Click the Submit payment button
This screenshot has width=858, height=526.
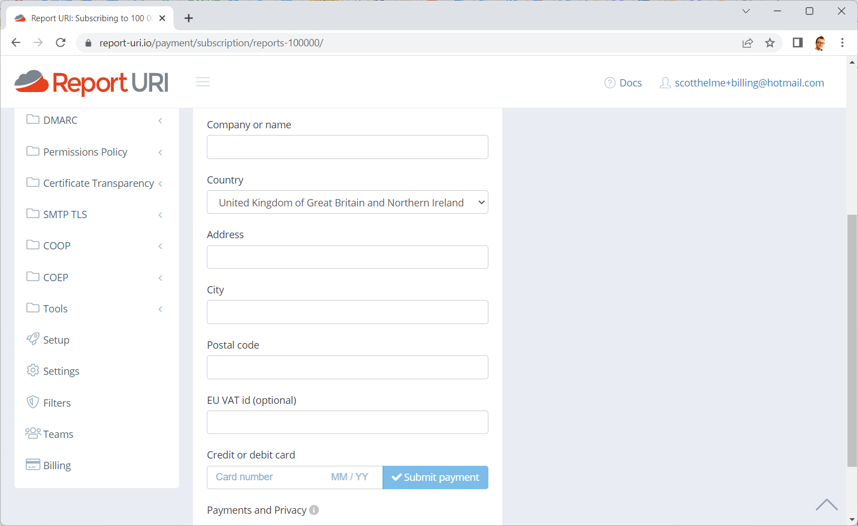coord(435,477)
